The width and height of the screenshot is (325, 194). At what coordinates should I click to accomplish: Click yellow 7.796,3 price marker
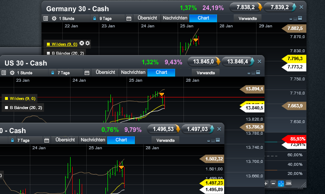294,58
